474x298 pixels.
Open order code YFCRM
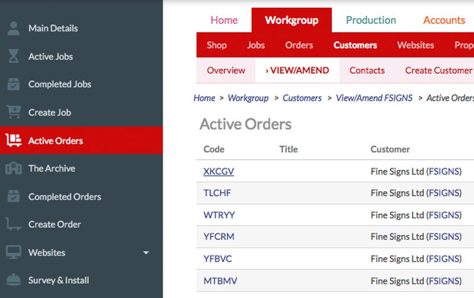point(219,236)
